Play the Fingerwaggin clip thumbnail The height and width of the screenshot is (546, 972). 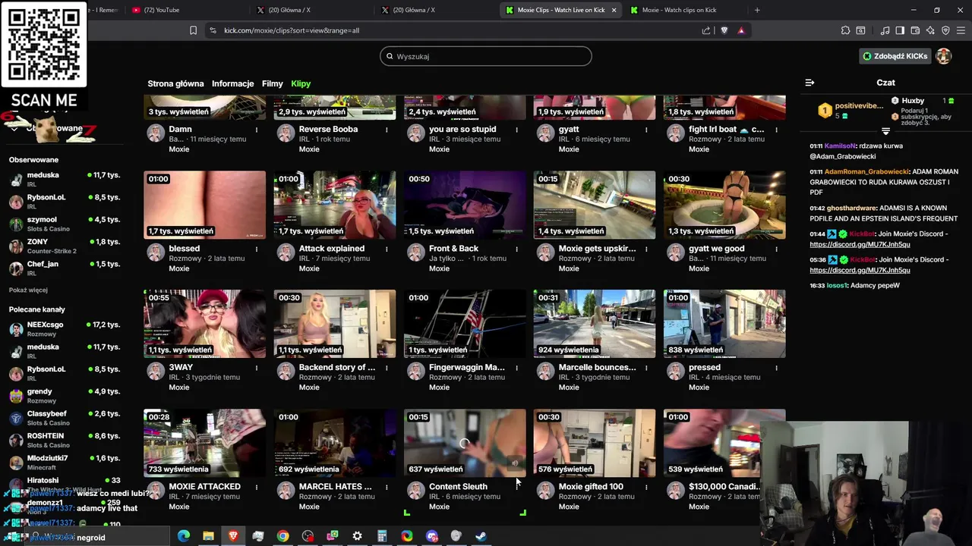[x=465, y=324]
